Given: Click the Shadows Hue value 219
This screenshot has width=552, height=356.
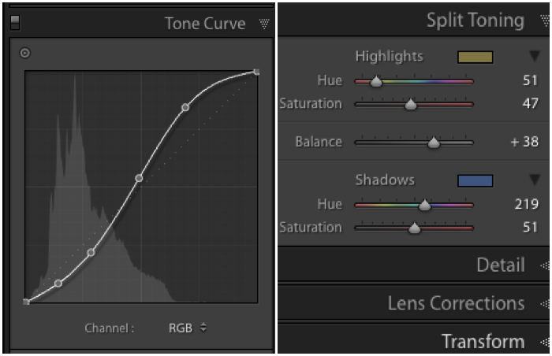Looking at the screenshot, I should coord(527,204).
